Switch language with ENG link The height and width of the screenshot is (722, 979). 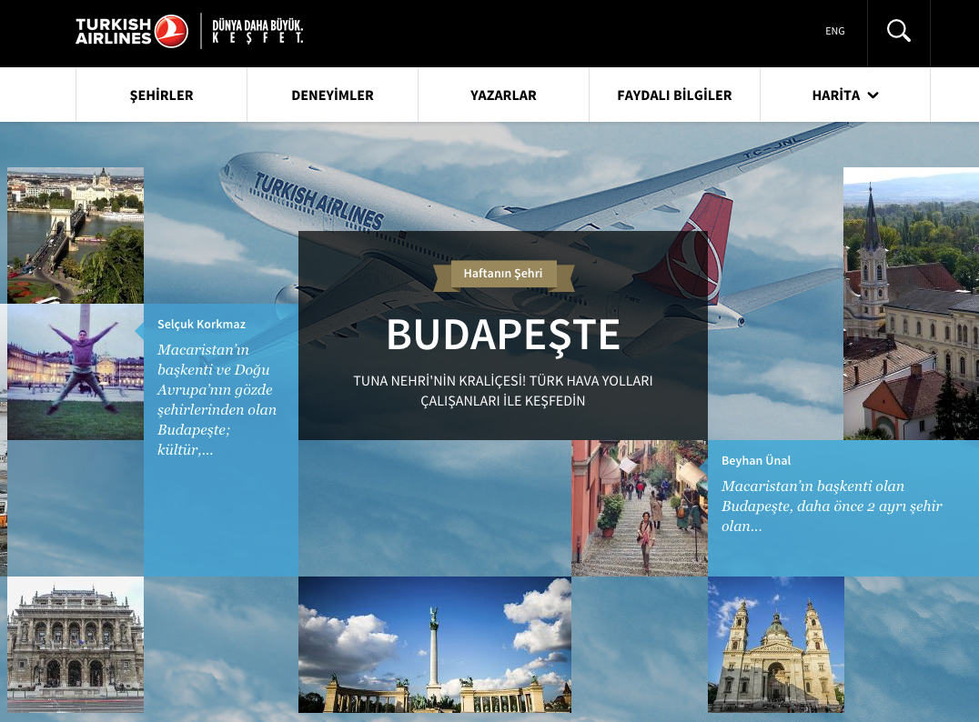coord(834,31)
